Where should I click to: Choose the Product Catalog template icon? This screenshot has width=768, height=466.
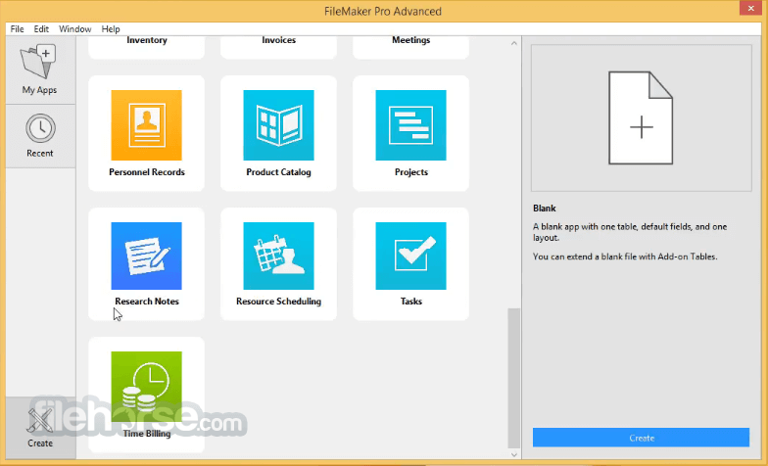pyautogui.click(x=278, y=125)
